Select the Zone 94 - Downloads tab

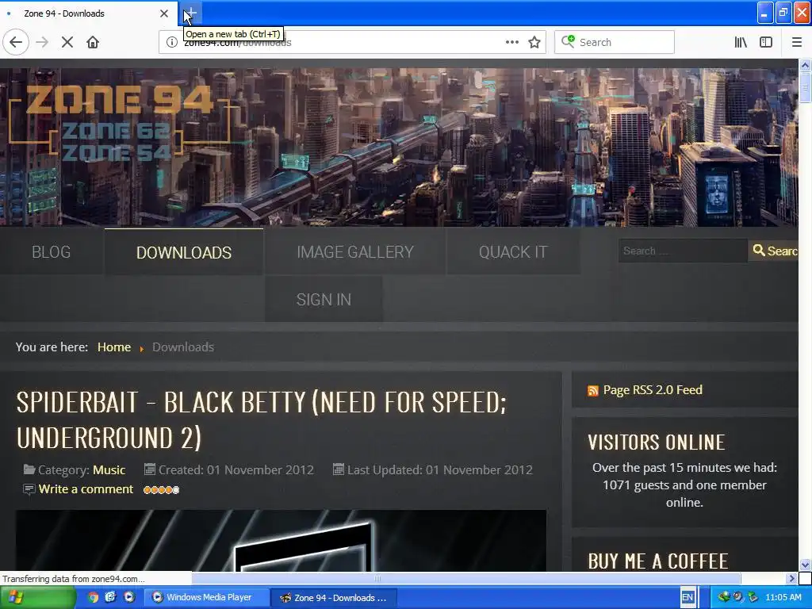pyautogui.click(x=88, y=13)
